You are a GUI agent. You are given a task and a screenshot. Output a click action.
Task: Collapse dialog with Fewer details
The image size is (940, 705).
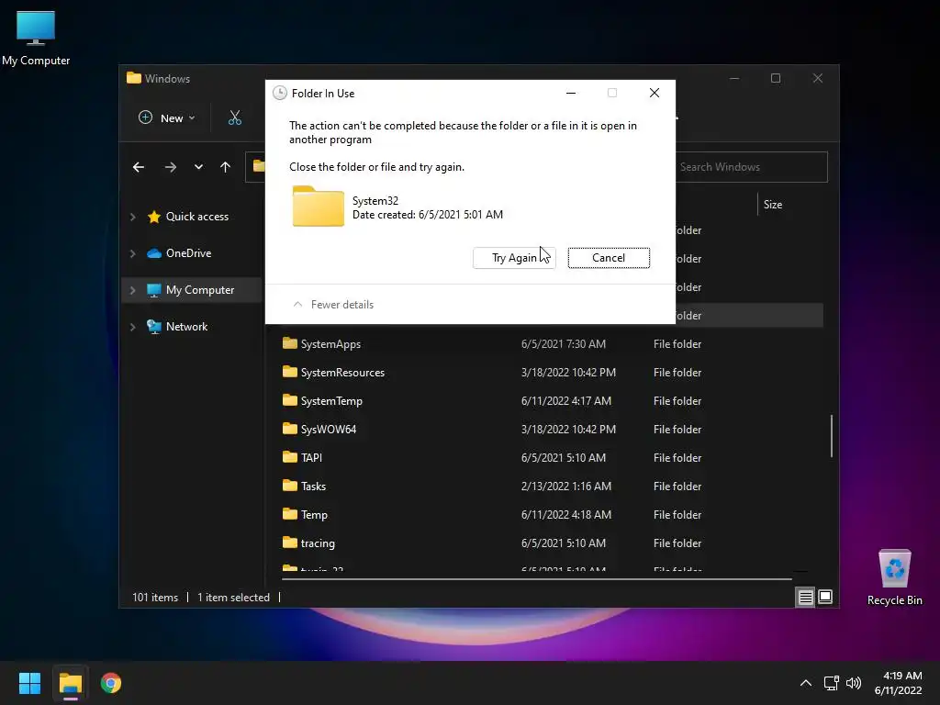point(333,305)
